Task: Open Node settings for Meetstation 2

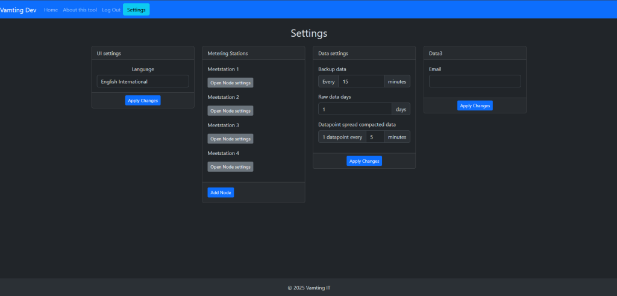Action: pyautogui.click(x=230, y=111)
